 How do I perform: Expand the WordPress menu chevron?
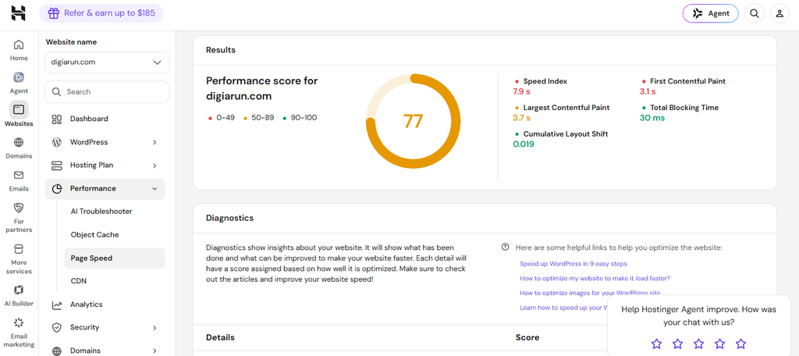coord(154,142)
